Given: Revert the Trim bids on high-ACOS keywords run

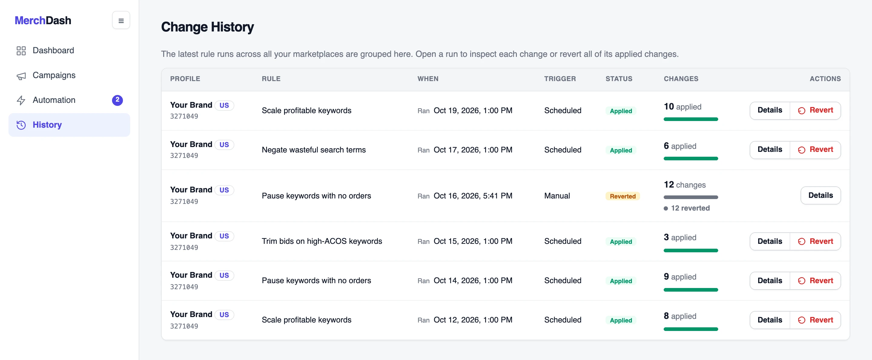Looking at the screenshot, I should point(815,241).
